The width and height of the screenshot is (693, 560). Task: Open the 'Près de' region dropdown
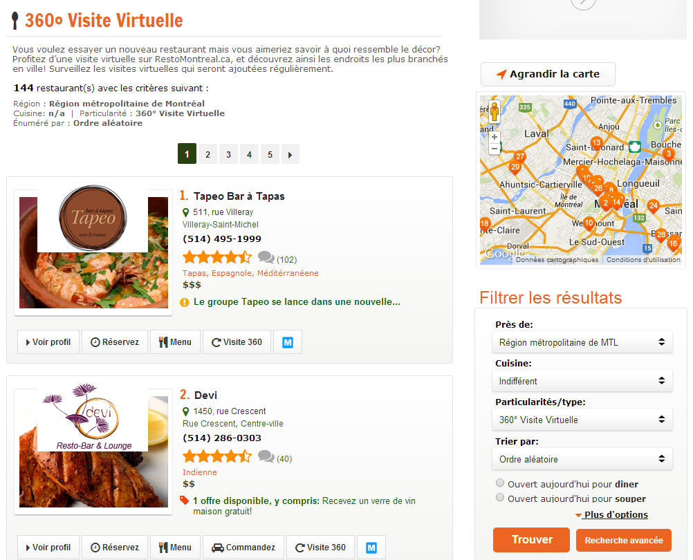[x=582, y=342]
